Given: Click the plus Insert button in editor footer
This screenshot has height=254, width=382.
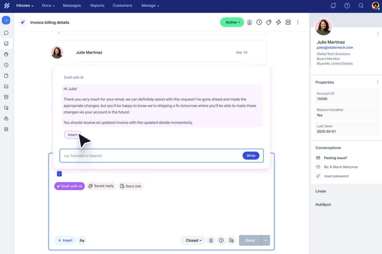Looking at the screenshot, I should [65, 240].
